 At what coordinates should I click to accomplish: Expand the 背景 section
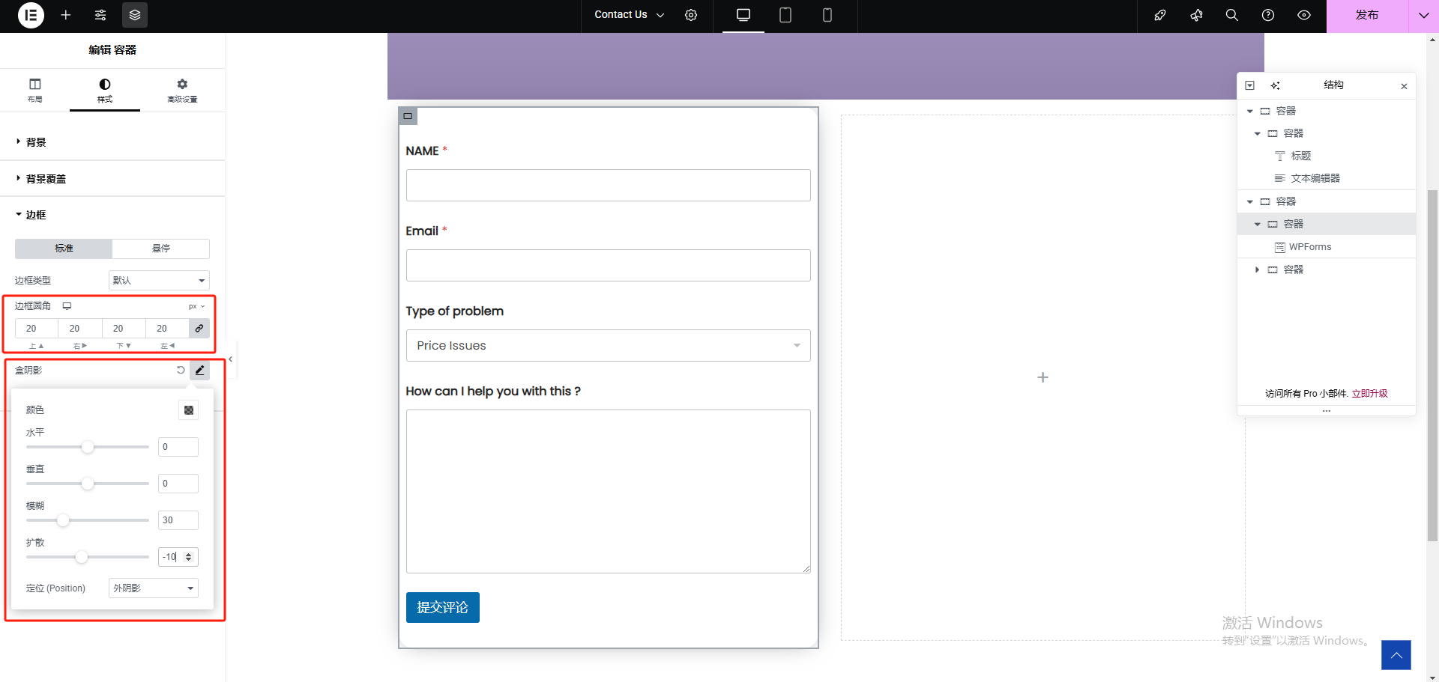(x=36, y=142)
